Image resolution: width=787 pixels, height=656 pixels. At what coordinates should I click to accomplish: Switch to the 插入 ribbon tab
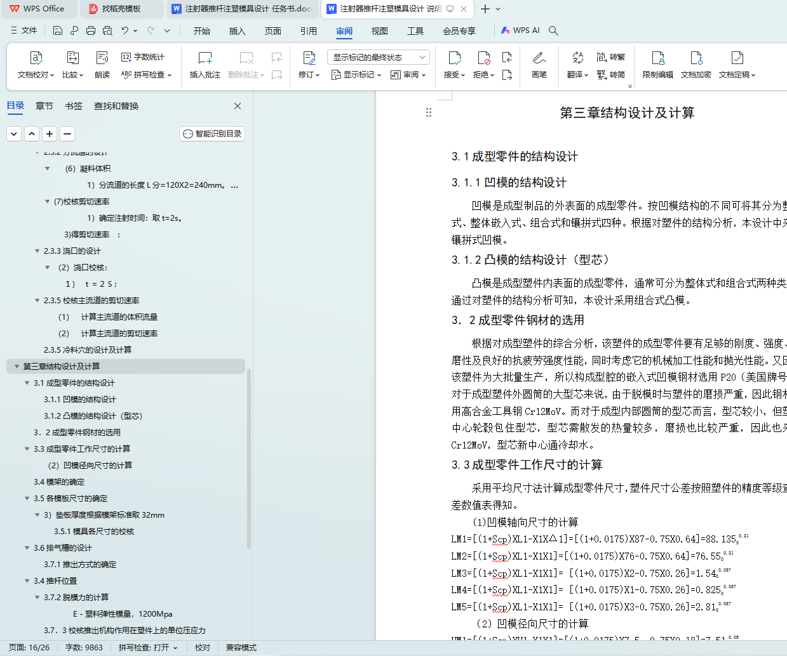pyautogui.click(x=237, y=30)
